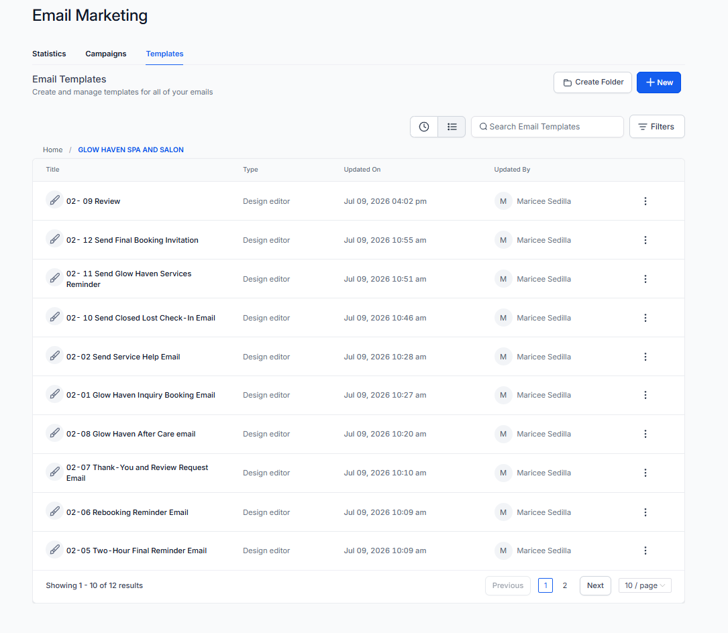
Task: Open actions menu for 02-07 Thank-You and Review Request
Action: coord(645,473)
